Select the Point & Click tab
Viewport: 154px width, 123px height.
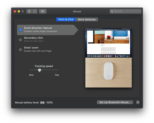tap(66, 19)
